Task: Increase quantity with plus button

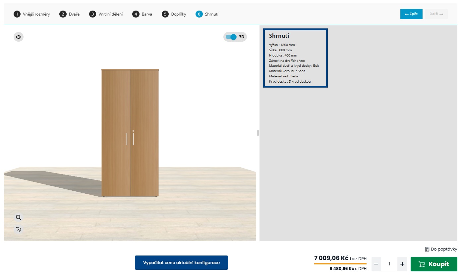Action: [x=402, y=264]
